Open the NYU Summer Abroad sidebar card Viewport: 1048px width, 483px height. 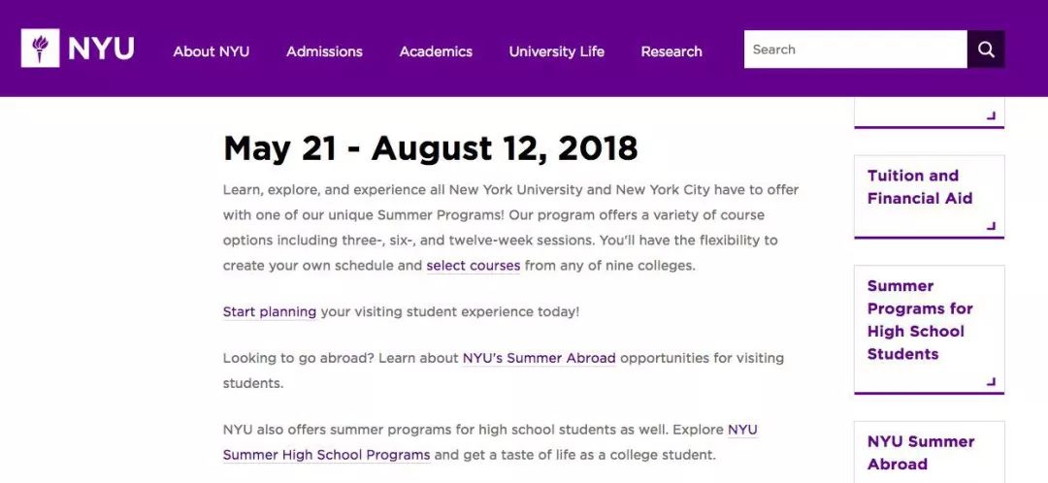920,453
